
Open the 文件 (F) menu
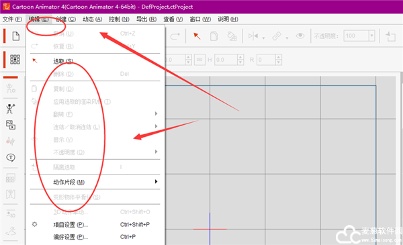pos(12,19)
